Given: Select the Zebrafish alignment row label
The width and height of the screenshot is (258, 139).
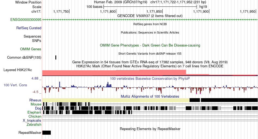Looking at the screenshot, I should tap(34, 125).
